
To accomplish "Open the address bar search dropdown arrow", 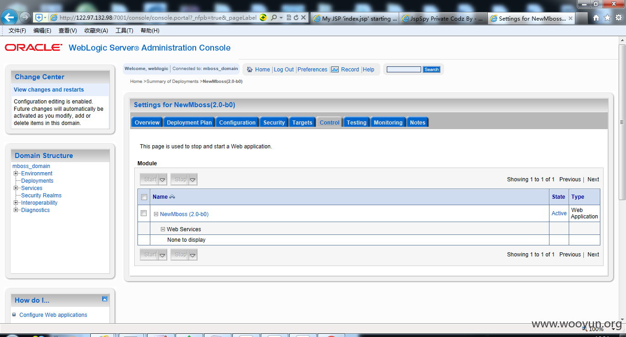I will click(280, 17).
